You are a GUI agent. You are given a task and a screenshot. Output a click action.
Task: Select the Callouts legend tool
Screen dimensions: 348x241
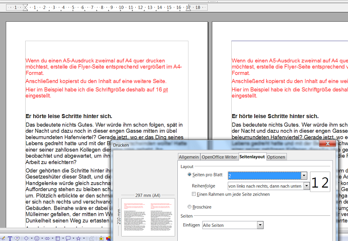17,238
